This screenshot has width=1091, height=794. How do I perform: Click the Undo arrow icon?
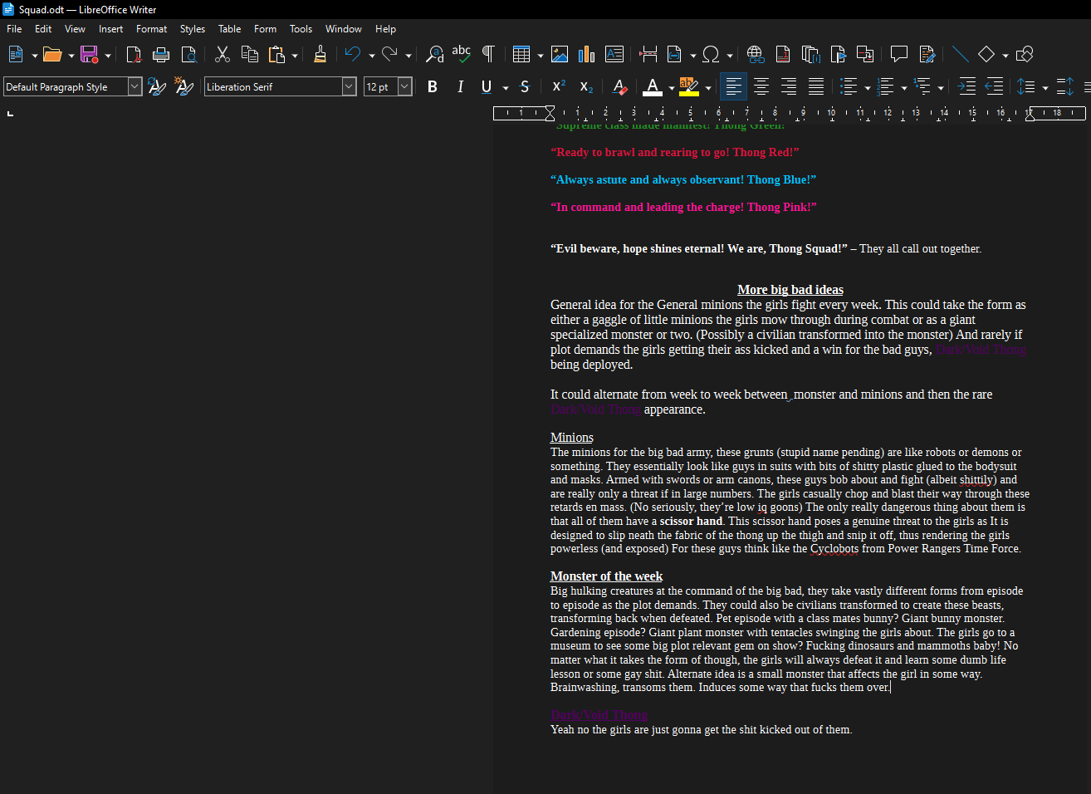(x=353, y=55)
